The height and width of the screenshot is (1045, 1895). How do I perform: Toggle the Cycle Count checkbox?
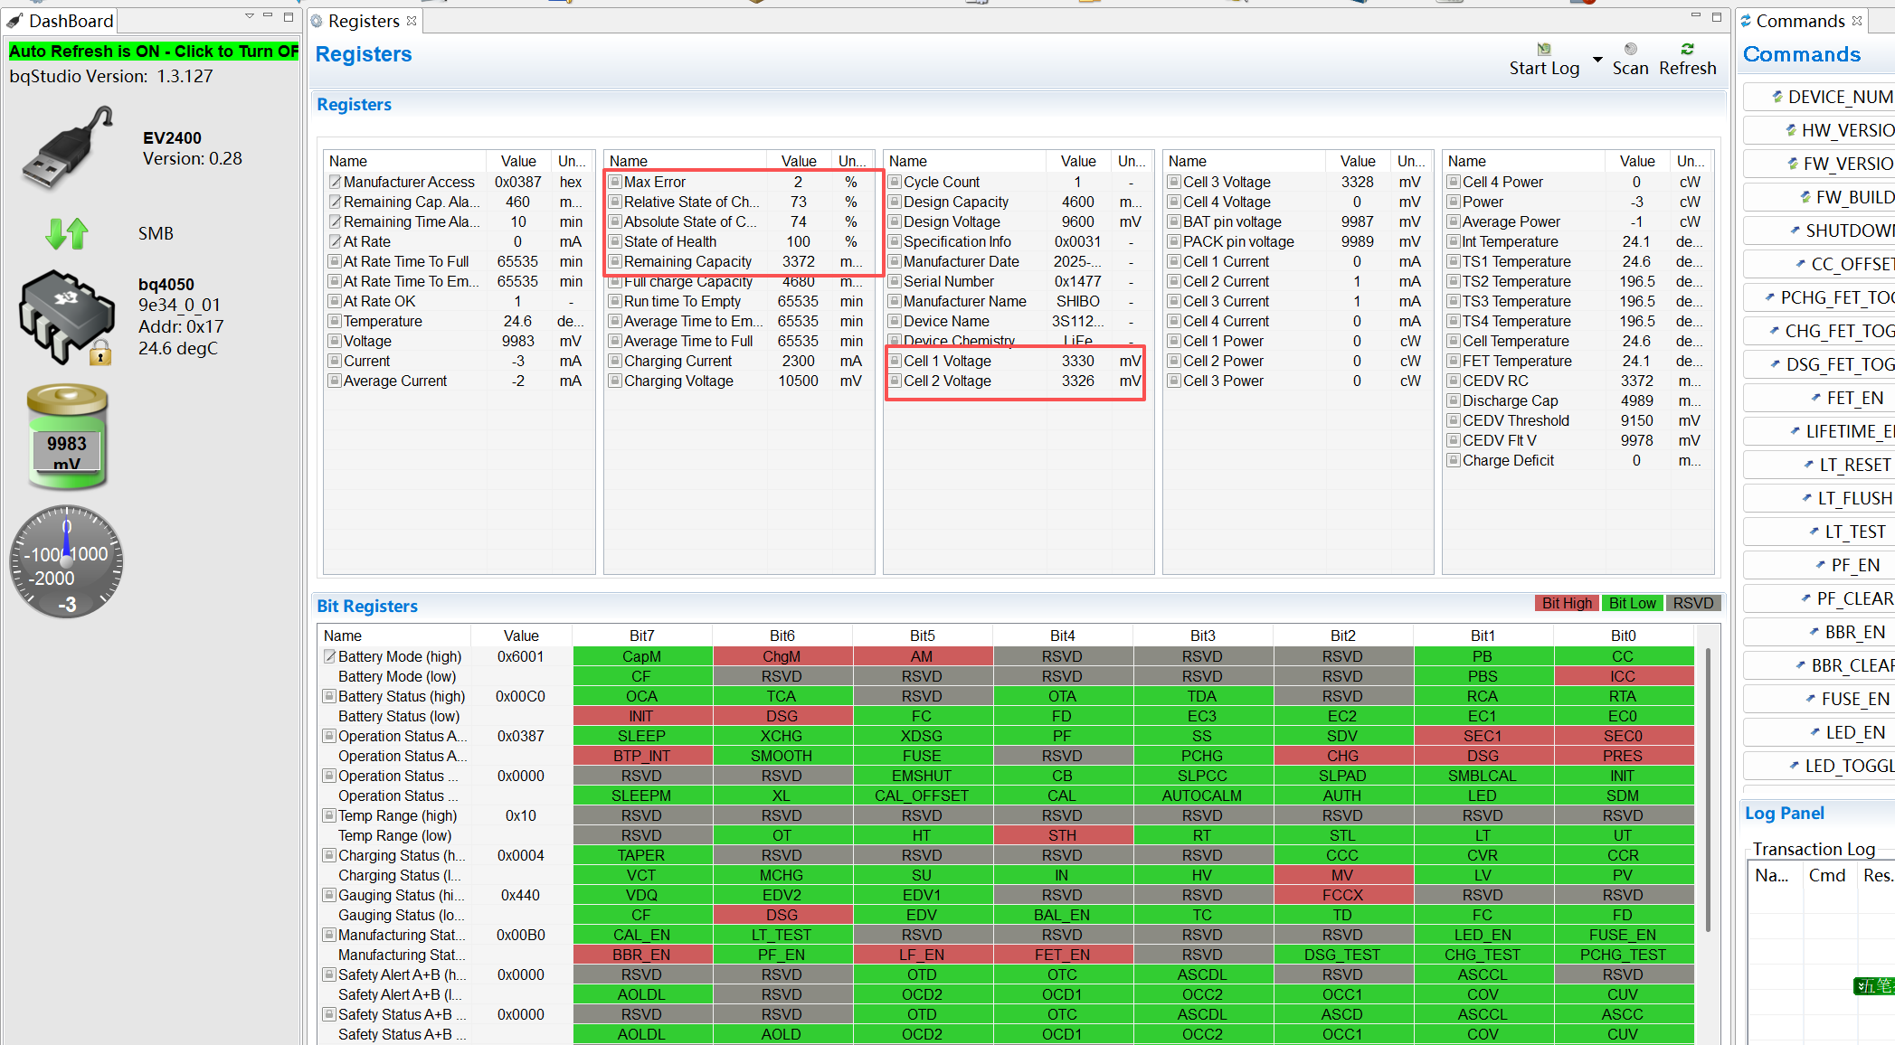(895, 182)
